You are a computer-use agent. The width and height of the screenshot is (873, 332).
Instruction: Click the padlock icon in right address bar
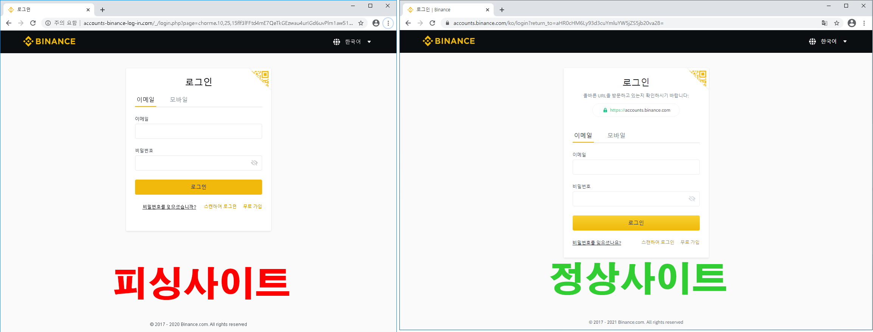click(x=447, y=23)
